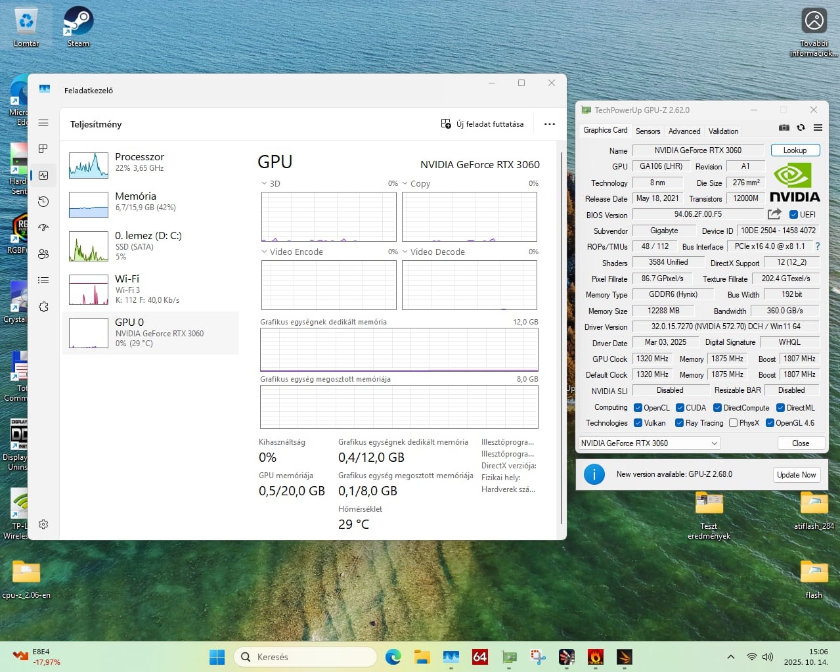
Task: Toggle OpenCL checkbox
Action: pyautogui.click(x=638, y=408)
